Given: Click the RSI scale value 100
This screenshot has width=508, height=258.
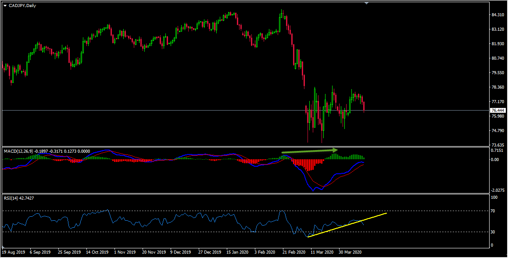Looking at the screenshot, I should pyautogui.click(x=495, y=197).
